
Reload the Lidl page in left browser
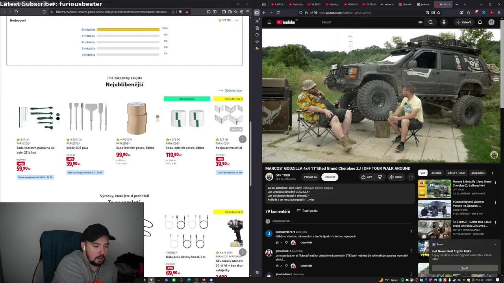tap(16, 12)
